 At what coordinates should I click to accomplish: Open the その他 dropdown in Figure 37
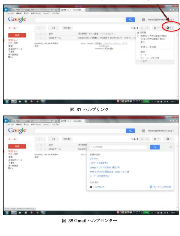pos(67,28)
